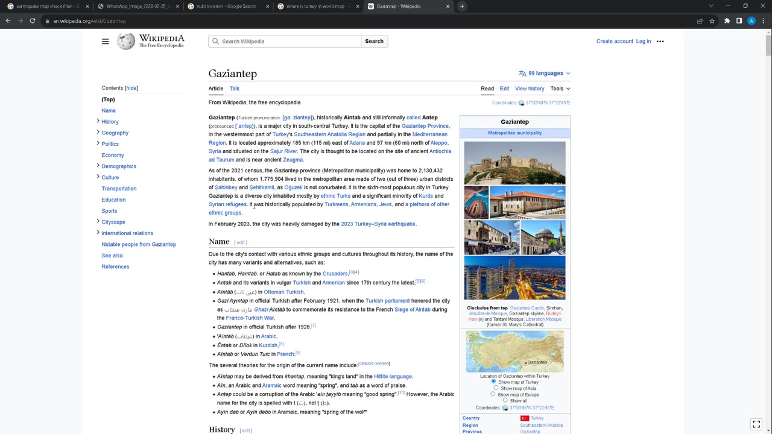The image size is (772, 434).
Task: Toggle the browser side panel icon
Action: [x=739, y=20]
